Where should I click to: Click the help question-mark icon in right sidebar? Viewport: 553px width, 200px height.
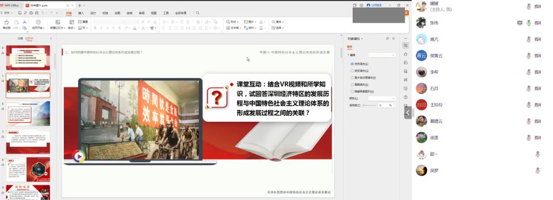click(x=406, y=97)
